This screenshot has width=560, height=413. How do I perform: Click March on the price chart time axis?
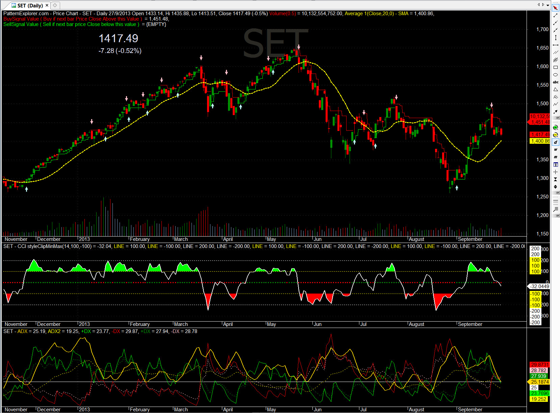[181, 239]
